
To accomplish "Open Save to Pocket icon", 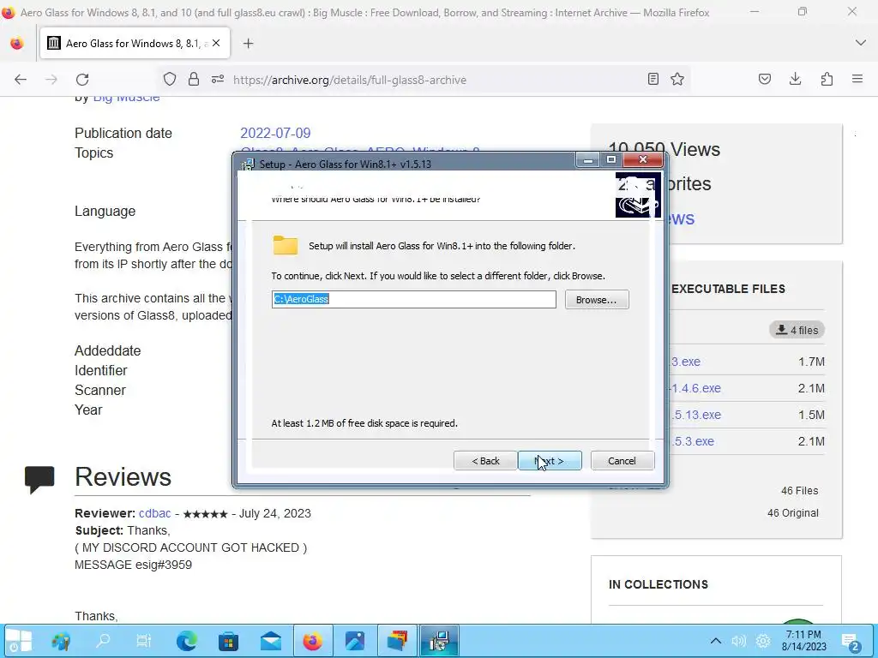I will [764, 79].
